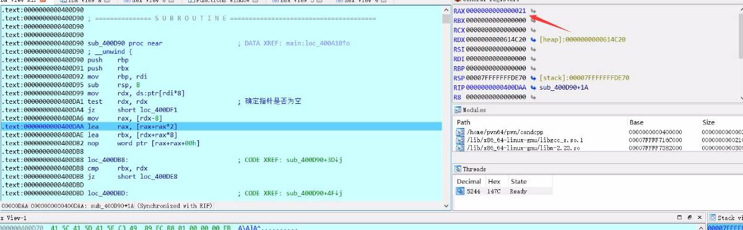Viewport: 743px width, 230px height.
Task: Click the jump arrow next to RCX register
Action: [532, 30]
